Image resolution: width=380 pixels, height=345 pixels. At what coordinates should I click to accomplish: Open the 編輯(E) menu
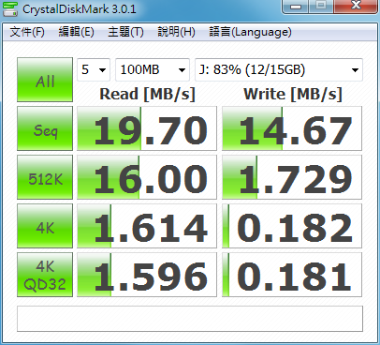(77, 32)
